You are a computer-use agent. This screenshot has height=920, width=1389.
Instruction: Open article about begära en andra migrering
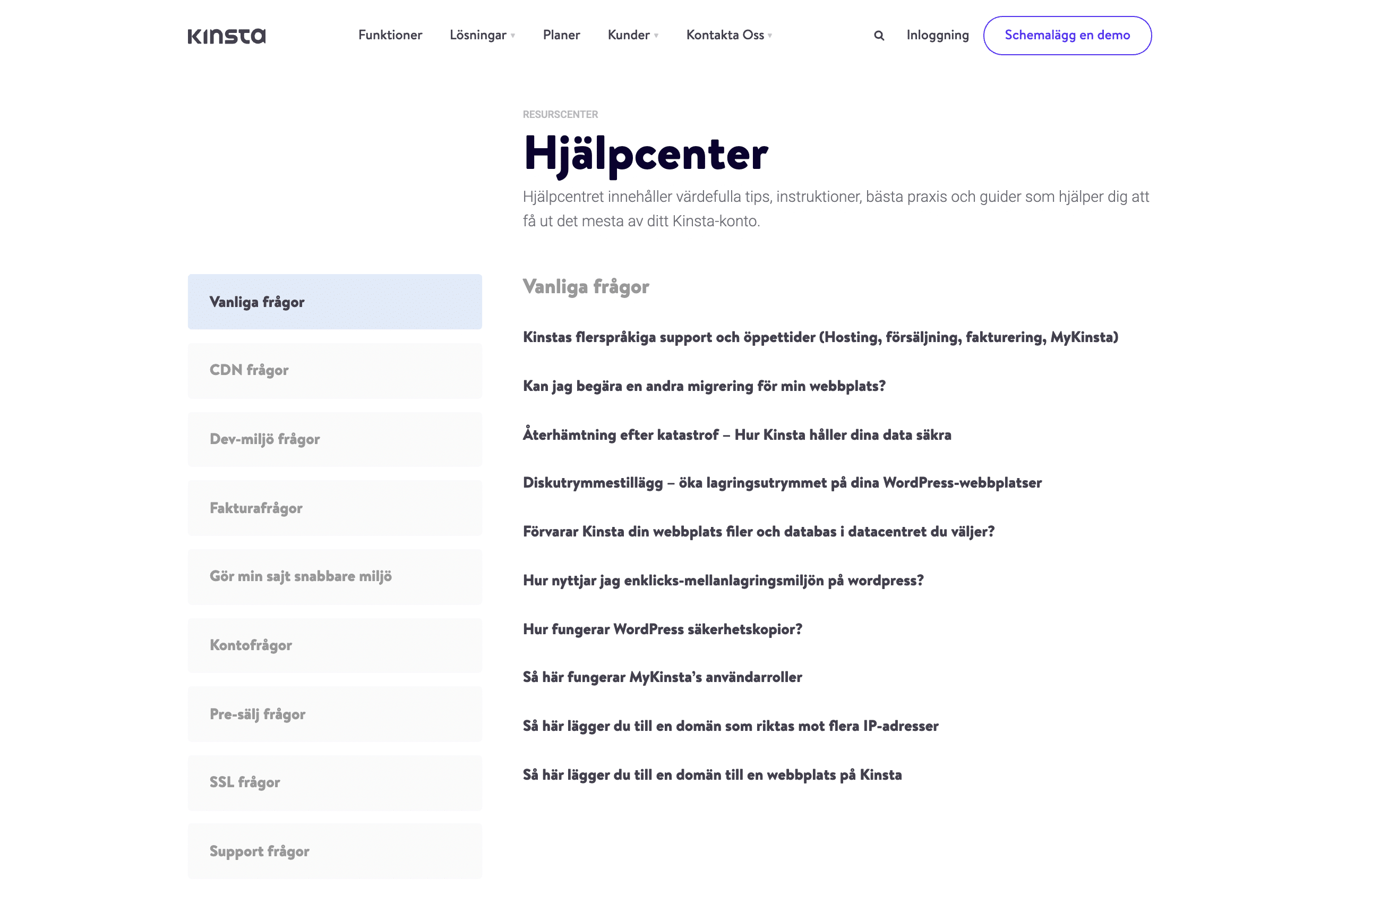(704, 386)
